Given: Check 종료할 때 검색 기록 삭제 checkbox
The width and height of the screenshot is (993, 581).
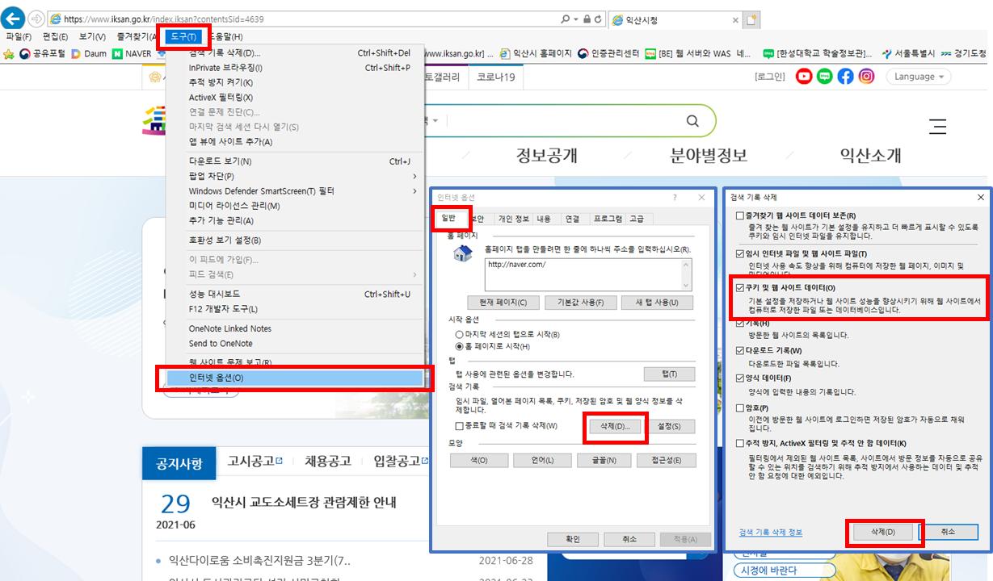Looking at the screenshot, I should pos(460,425).
